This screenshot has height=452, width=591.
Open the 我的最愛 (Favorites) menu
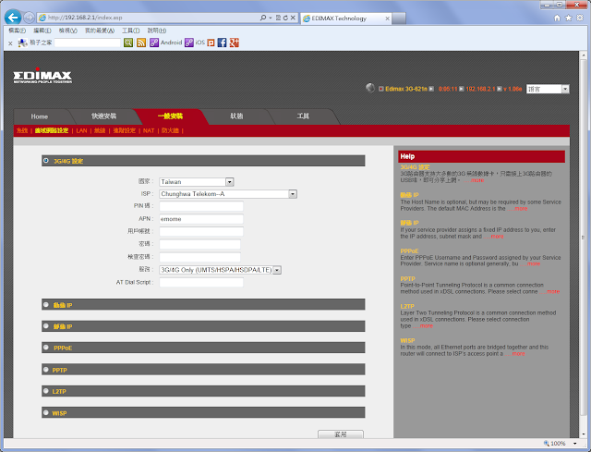point(100,31)
